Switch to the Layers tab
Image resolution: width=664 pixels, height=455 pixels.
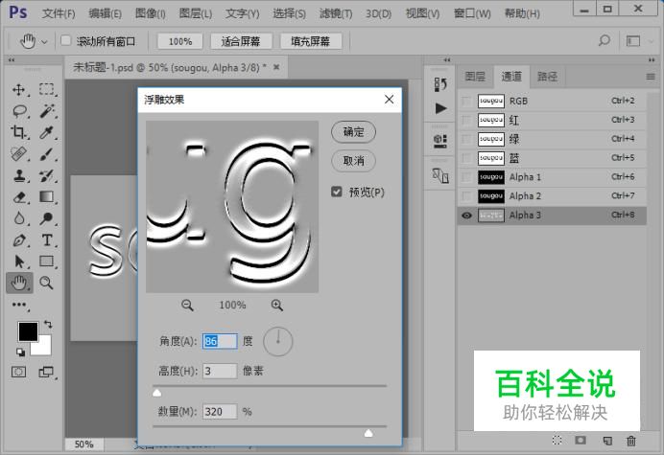coord(475,77)
